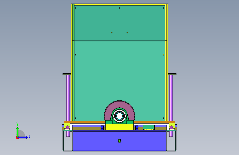Select the large blue base panel
Viewport: 239px width, 155px height.
pyautogui.click(x=120, y=140)
